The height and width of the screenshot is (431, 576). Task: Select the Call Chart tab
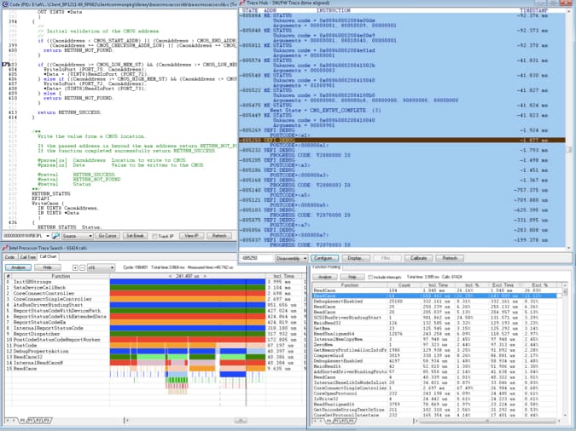(x=48, y=256)
